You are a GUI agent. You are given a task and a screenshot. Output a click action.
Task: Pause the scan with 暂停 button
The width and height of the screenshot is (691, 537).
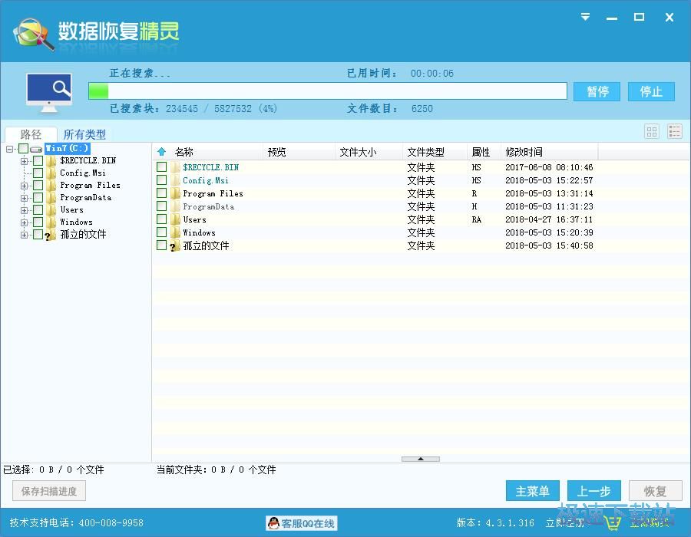597,91
